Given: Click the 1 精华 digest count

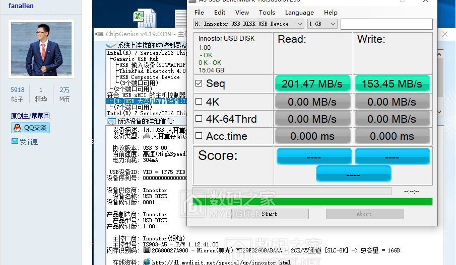Looking at the screenshot, I should (x=41, y=95).
